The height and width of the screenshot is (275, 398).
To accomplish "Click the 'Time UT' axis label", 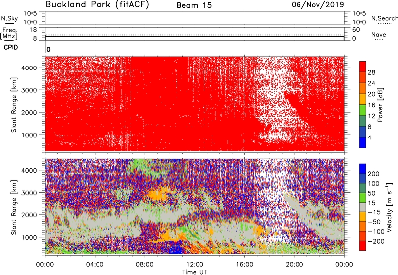I will (x=195, y=272).
